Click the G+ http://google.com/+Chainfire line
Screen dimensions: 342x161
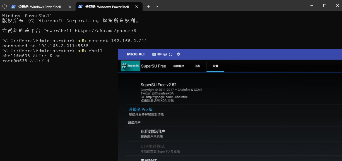tap(164, 97)
